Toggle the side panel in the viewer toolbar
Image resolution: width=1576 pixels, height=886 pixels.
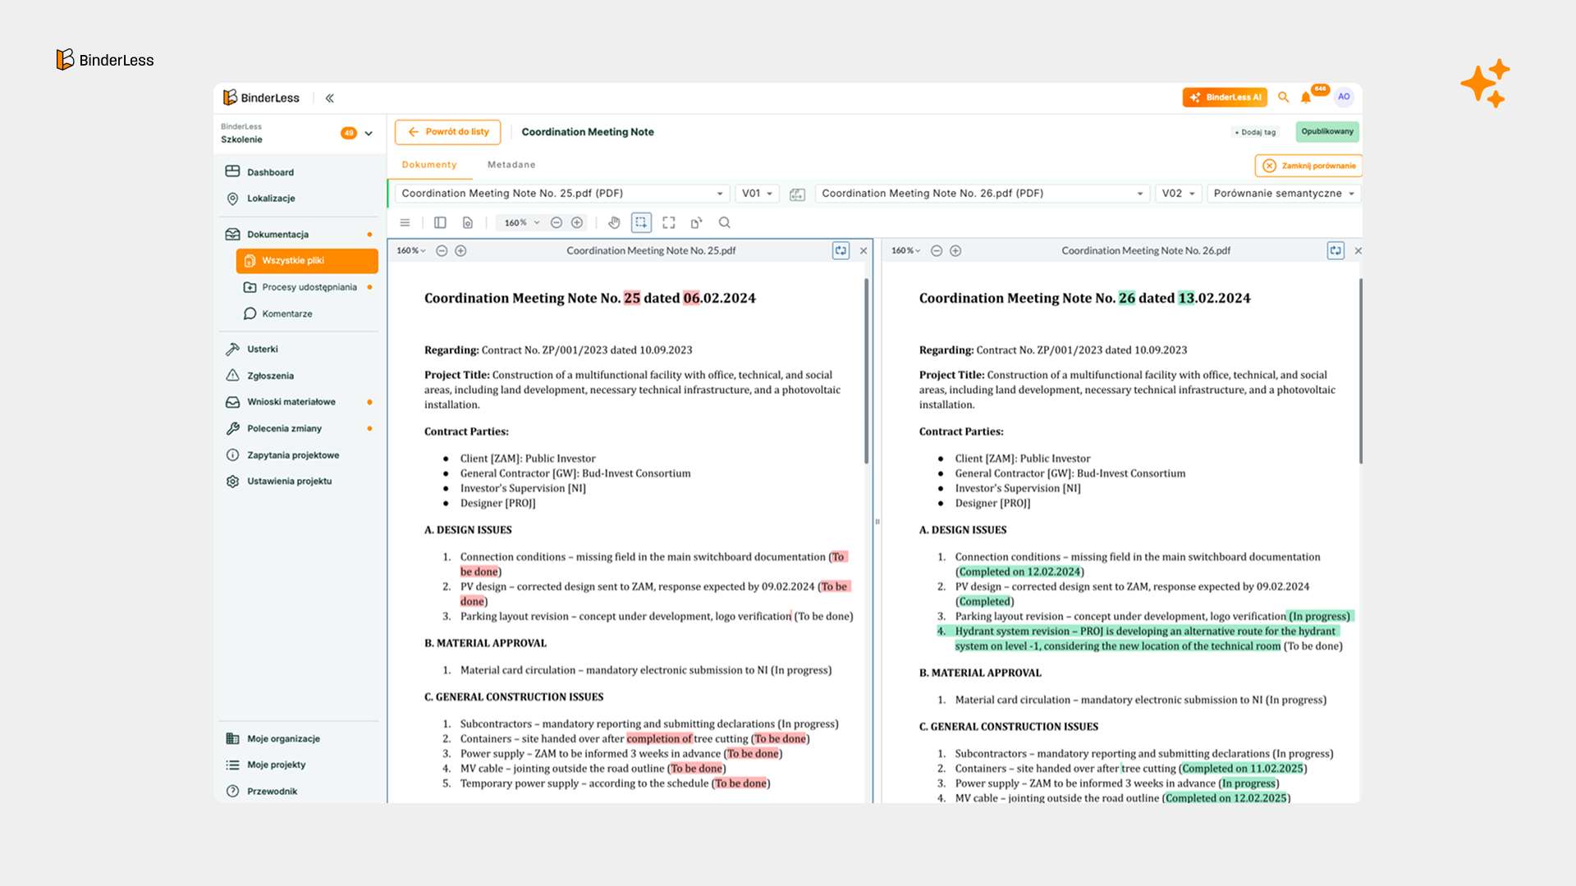(440, 222)
